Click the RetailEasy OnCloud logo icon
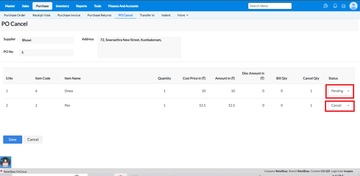Image resolution: width=360 pixels, height=176 pixels. pyautogui.click(x=2, y=171)
